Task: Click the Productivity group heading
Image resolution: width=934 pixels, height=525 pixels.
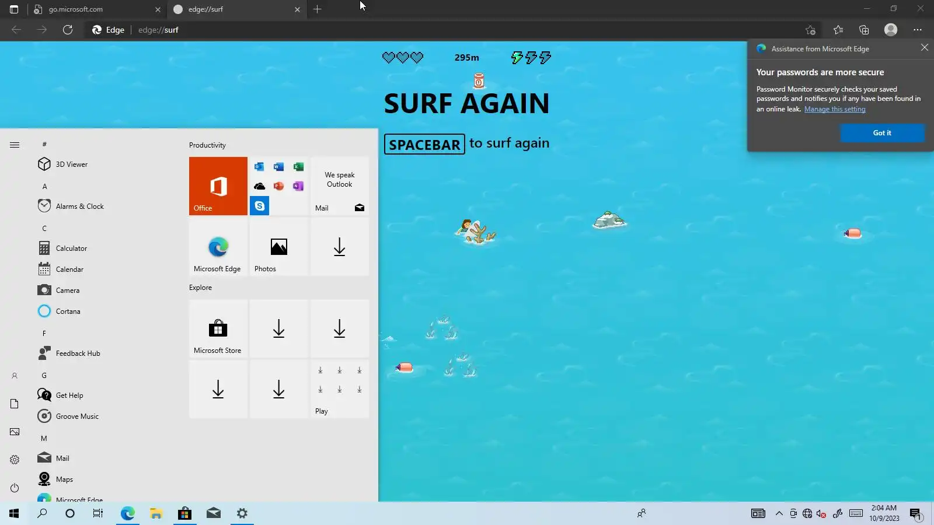Action: 207,145
